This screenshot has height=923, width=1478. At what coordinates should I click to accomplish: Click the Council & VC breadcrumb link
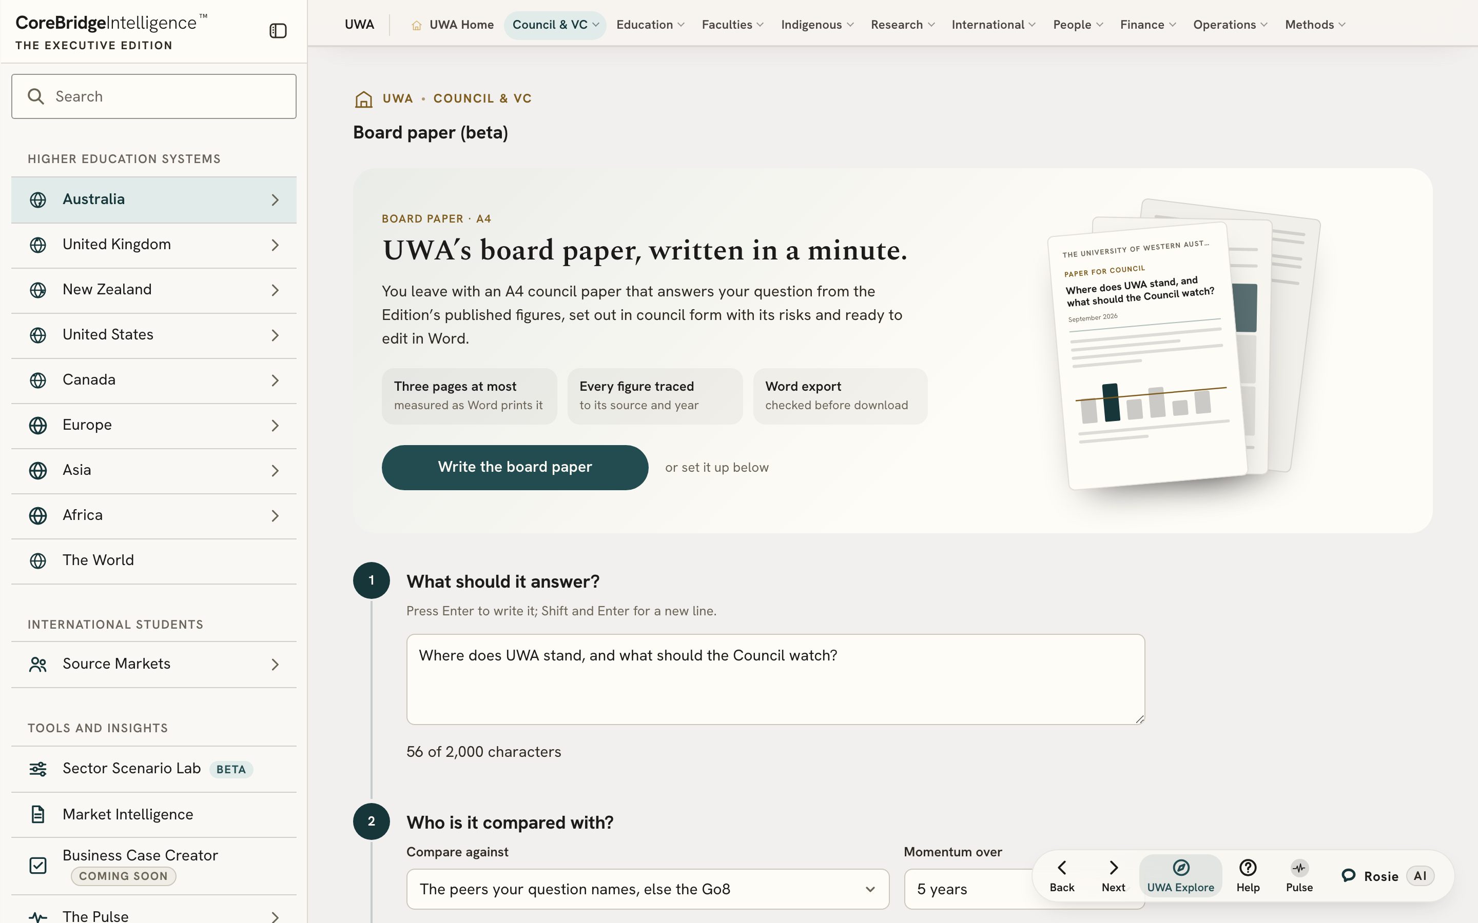point(482,99)
